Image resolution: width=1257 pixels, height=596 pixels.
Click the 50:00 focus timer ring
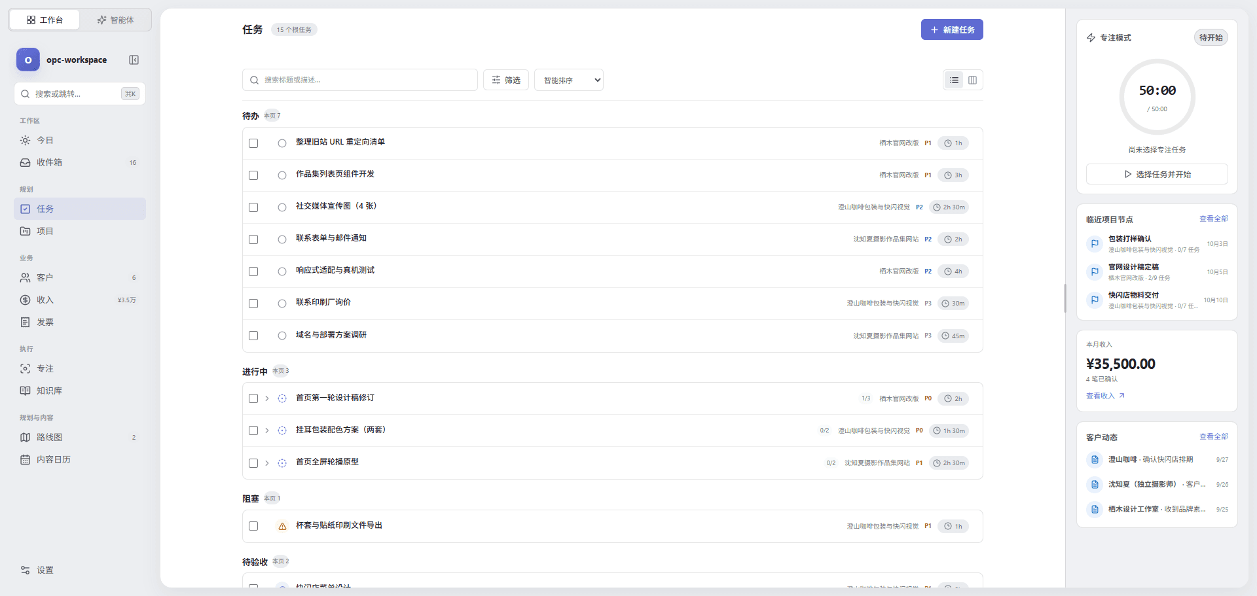1157,97
